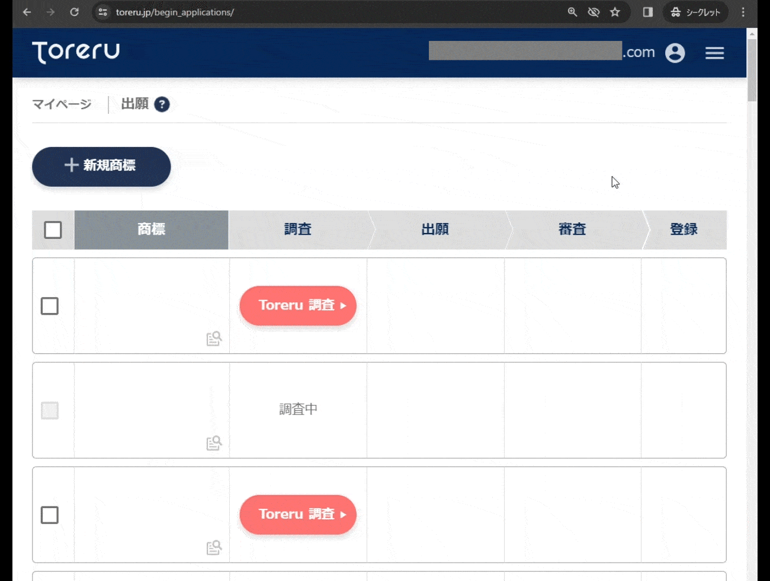Select the 調査 step header
The width and height of the screenshot is (770, 581).
pos(298,229)
